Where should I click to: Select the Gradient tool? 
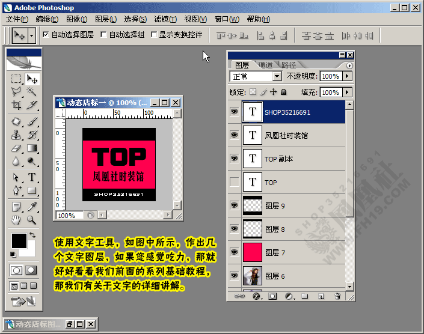[32, 148]
